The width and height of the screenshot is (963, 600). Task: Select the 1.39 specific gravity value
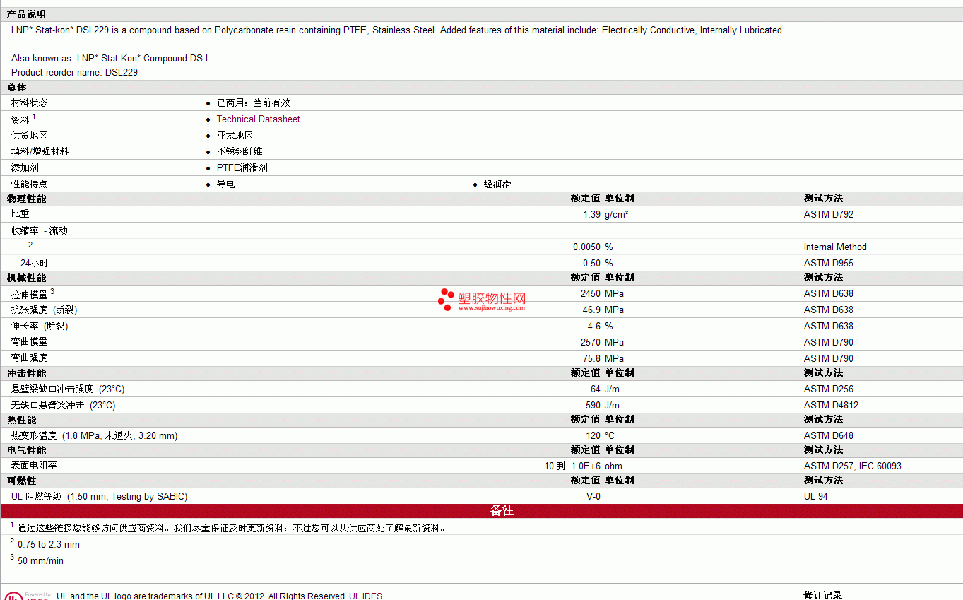(591, 215)
